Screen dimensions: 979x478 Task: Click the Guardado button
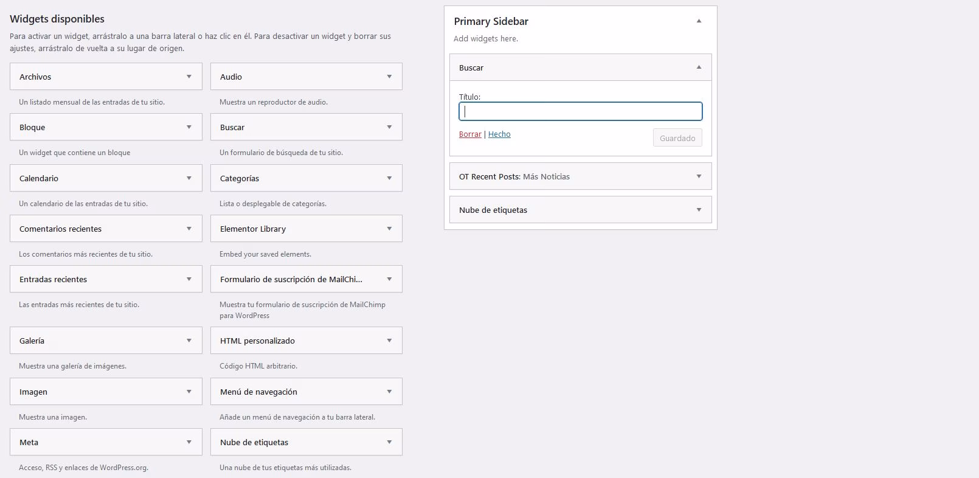677,138
